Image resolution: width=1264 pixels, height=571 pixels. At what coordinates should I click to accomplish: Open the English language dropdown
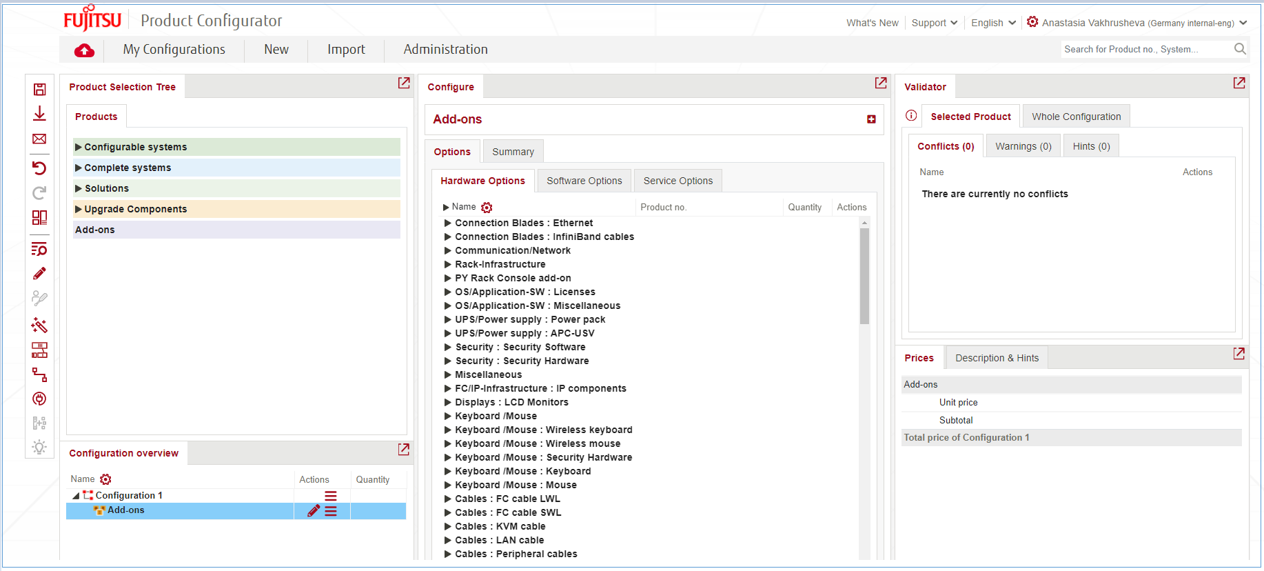pos(993,23)
